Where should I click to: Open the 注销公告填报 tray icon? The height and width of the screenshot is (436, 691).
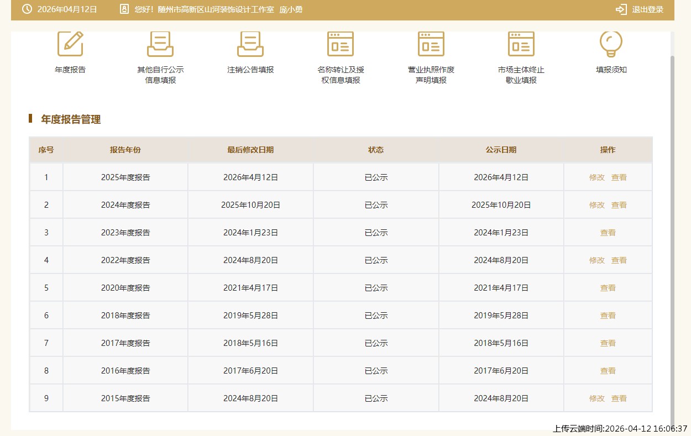(x=250, y=44)
